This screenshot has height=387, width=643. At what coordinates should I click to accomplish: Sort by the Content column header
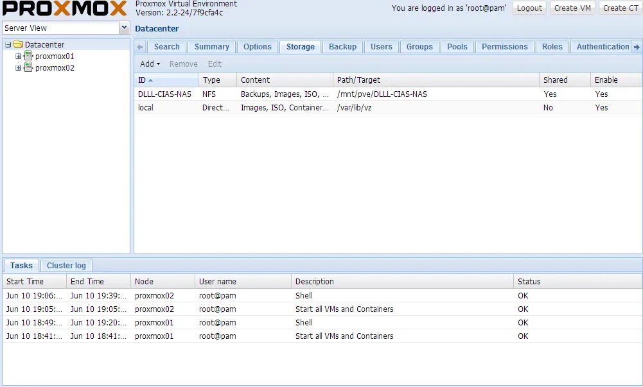(x=285, y=80)
